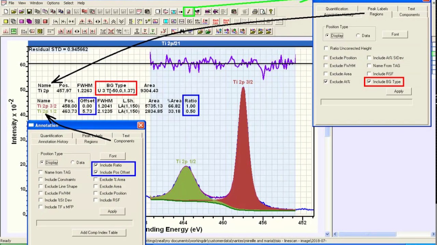This screenshot has height=245, width=437.
Task: Check Include At% StDev checkbox
Action: point(369,58)
